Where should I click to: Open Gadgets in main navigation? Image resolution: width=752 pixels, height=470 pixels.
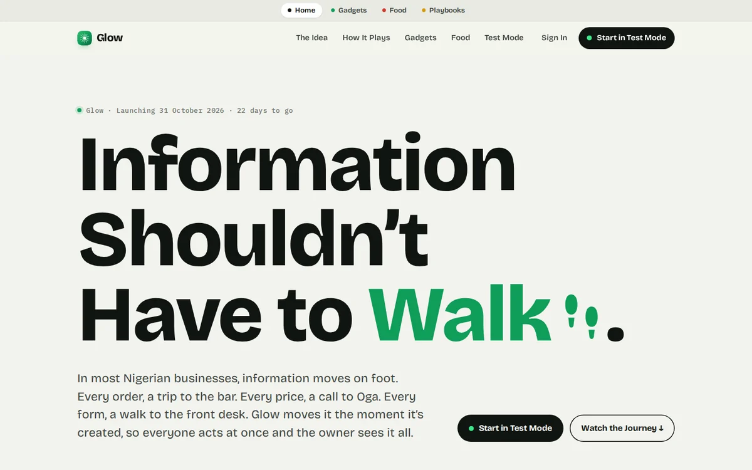pos(420,38)
